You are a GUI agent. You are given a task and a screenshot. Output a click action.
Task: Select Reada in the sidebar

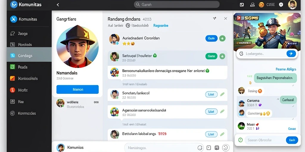(29, 67)
